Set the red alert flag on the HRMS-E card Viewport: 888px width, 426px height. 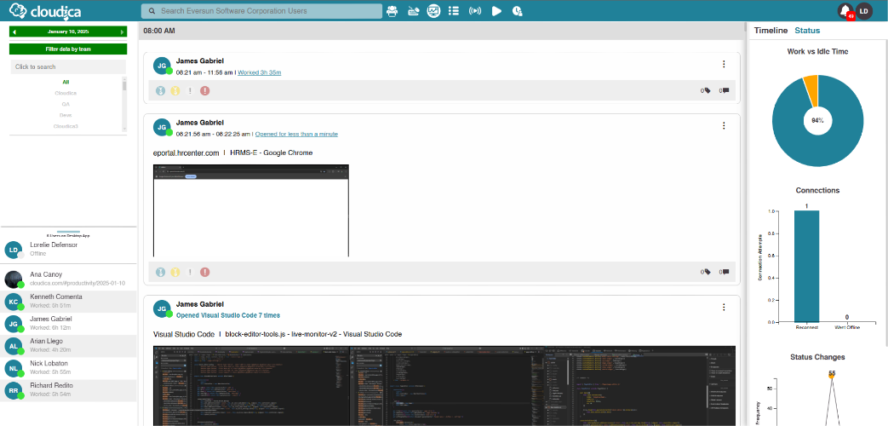point(205,273)
